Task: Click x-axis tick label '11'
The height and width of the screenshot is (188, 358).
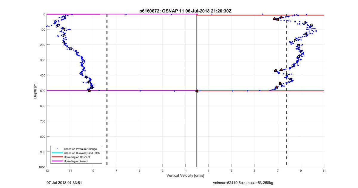Action: (x=324, y=171)
